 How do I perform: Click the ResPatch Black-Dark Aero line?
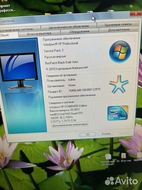62,63
